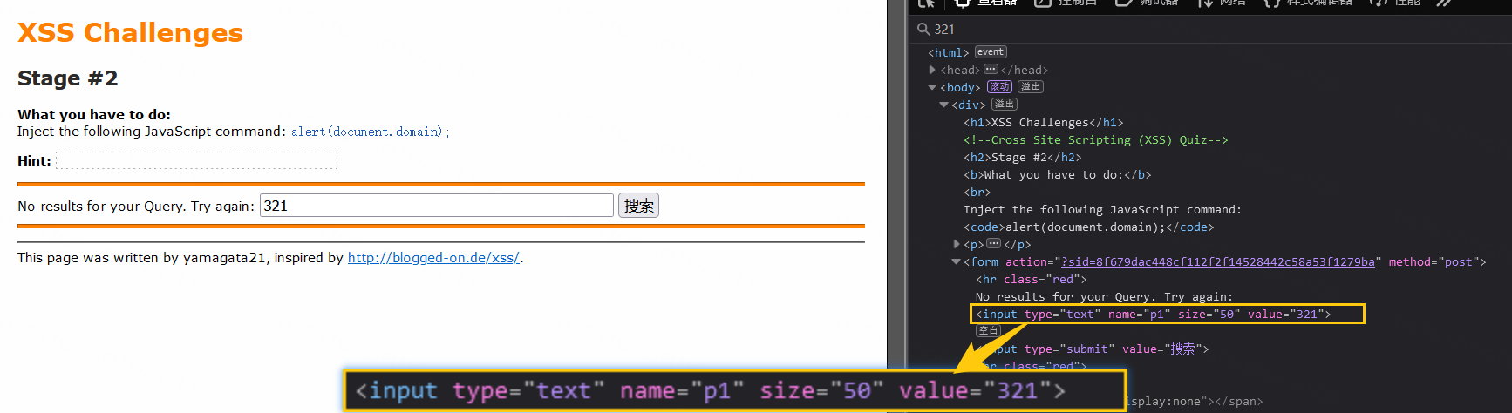Click the element picker icon in DevTools
Image resolution: width=1512 pixels, height=413 pixels.
(x=926, y=3)
